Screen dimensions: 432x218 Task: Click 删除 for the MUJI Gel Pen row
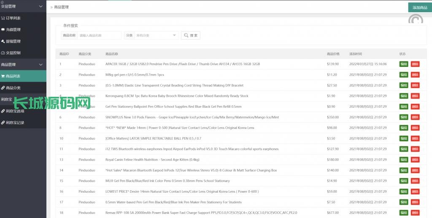(415, 181)
